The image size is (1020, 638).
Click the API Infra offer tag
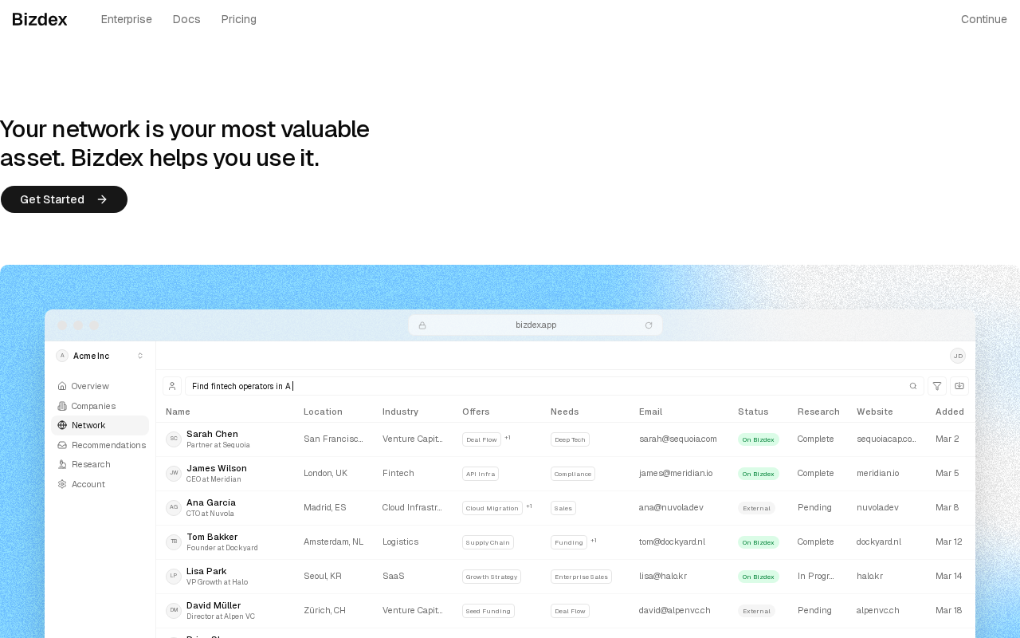click(x=481, y=474)
